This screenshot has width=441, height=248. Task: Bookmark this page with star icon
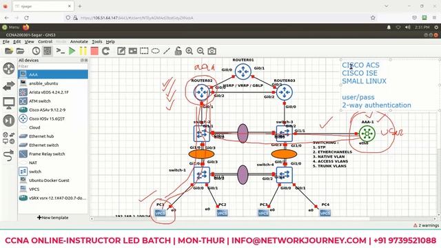[x=373, y=18]
